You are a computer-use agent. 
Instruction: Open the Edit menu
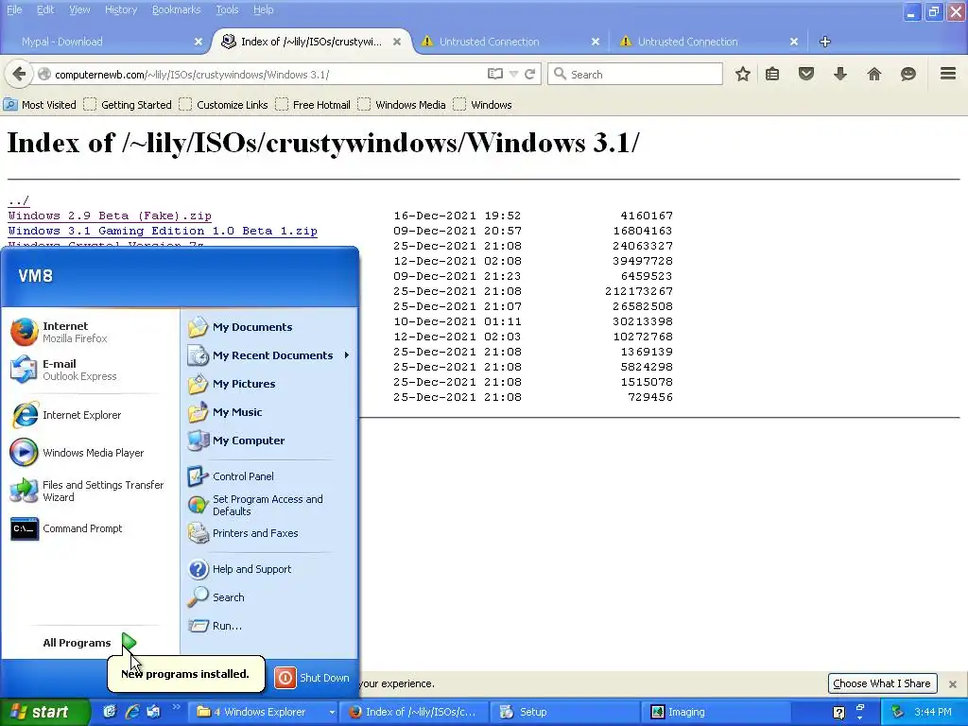pos(45,9)
